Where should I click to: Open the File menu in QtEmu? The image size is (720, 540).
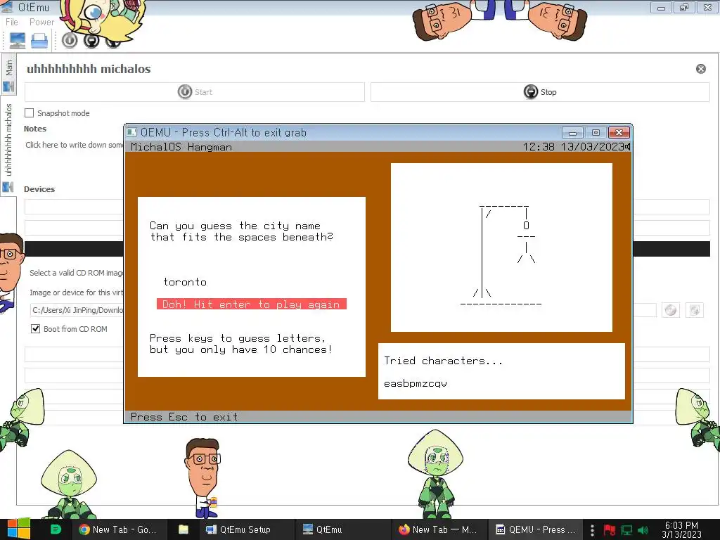[x=11, y=22]
